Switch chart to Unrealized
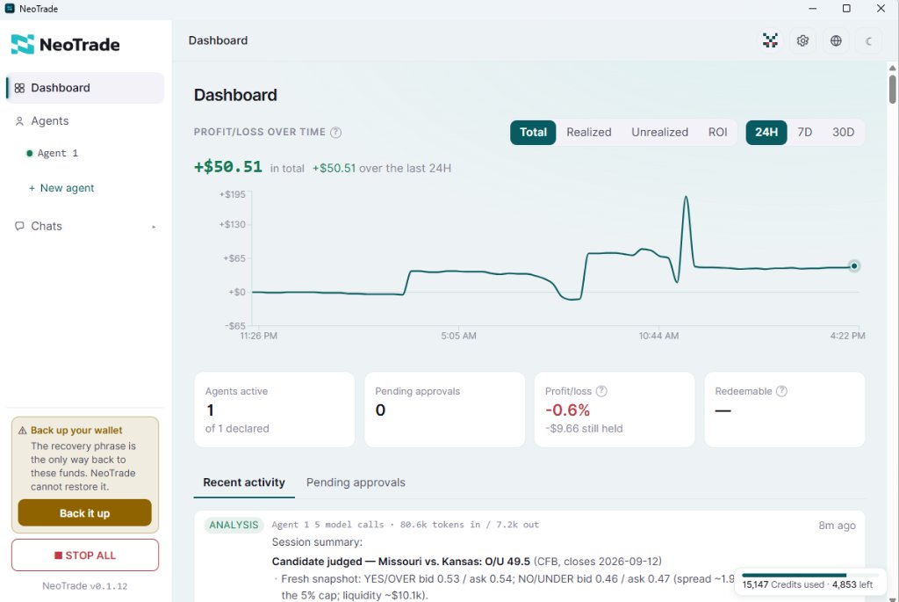The height and width of the screenshot is (602, 899). (x=659, y=132)
